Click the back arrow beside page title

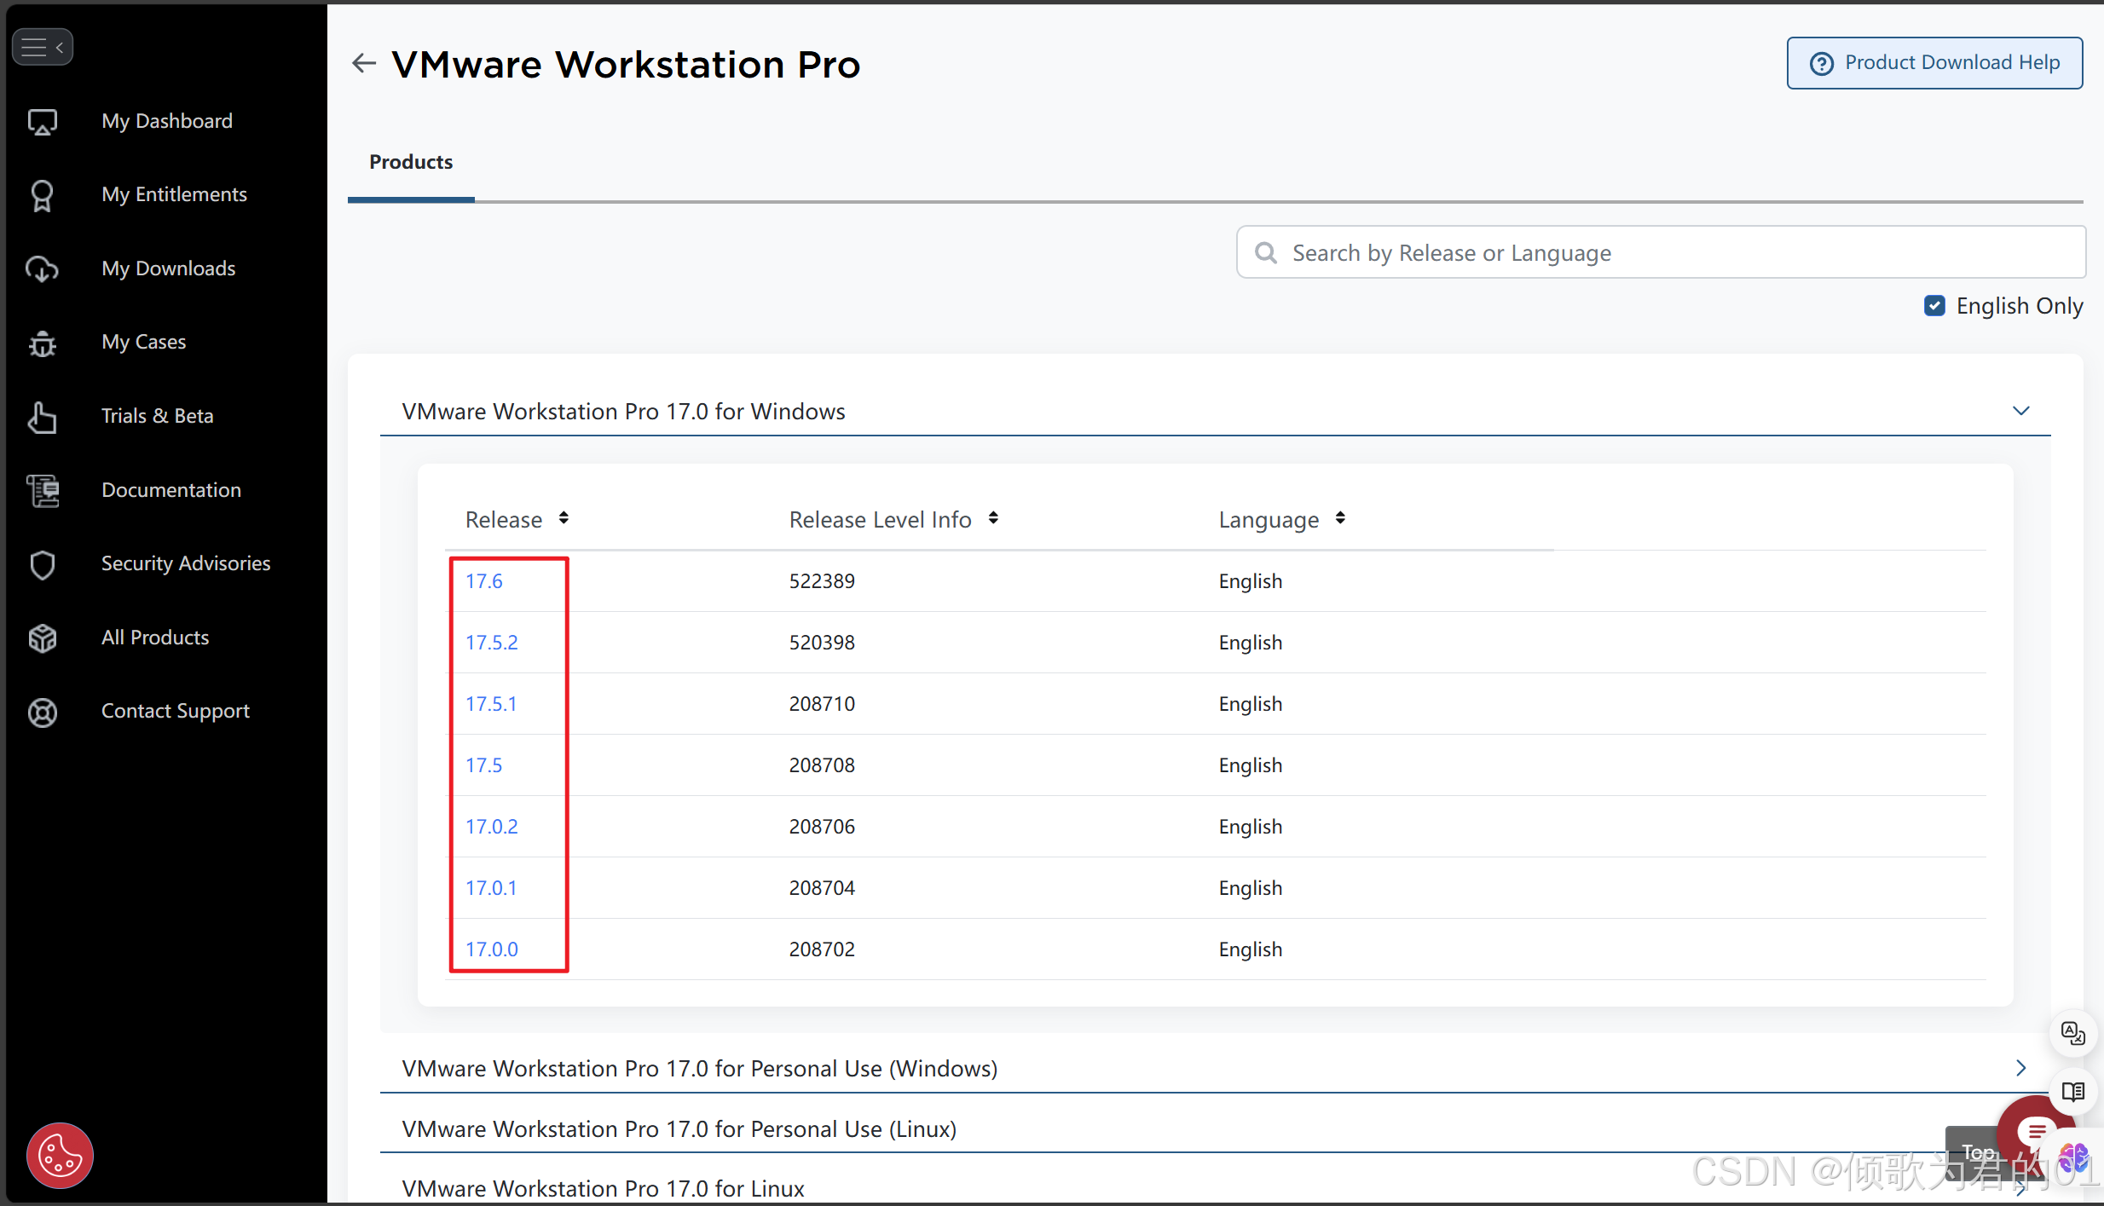(364, 63)
